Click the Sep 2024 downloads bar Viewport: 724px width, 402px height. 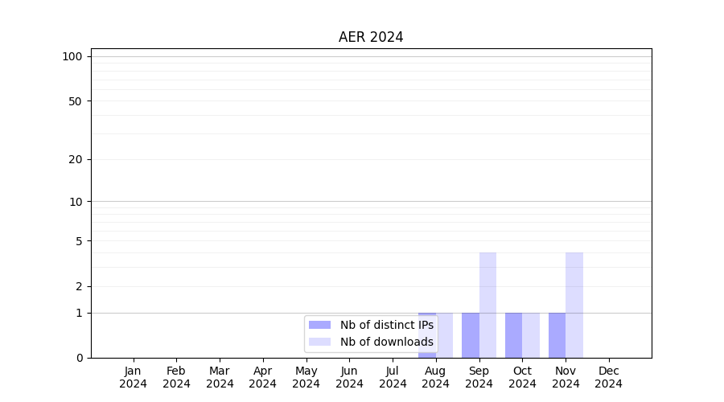click(x=487, y=305)
